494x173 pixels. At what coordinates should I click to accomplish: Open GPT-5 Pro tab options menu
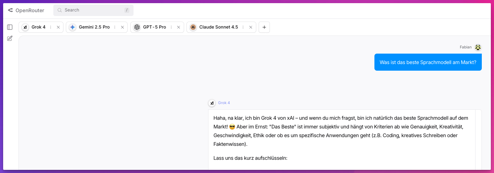click(x=171, y=27)
